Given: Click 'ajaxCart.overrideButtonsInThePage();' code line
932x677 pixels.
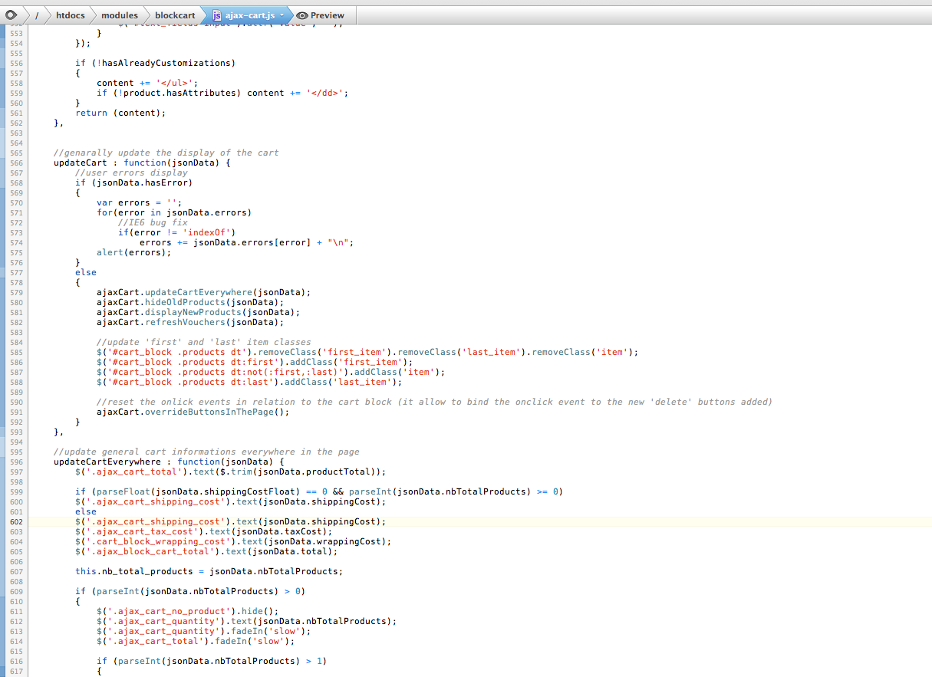Looking at the screenshot, I should [193, 412].
